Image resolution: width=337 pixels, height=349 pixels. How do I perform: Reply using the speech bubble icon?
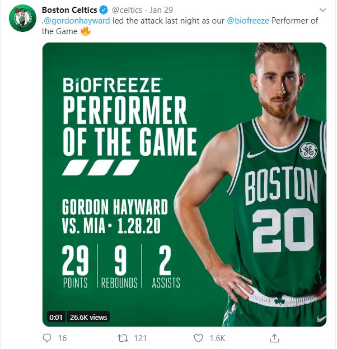pyautogui.click(x=48, y=338)
